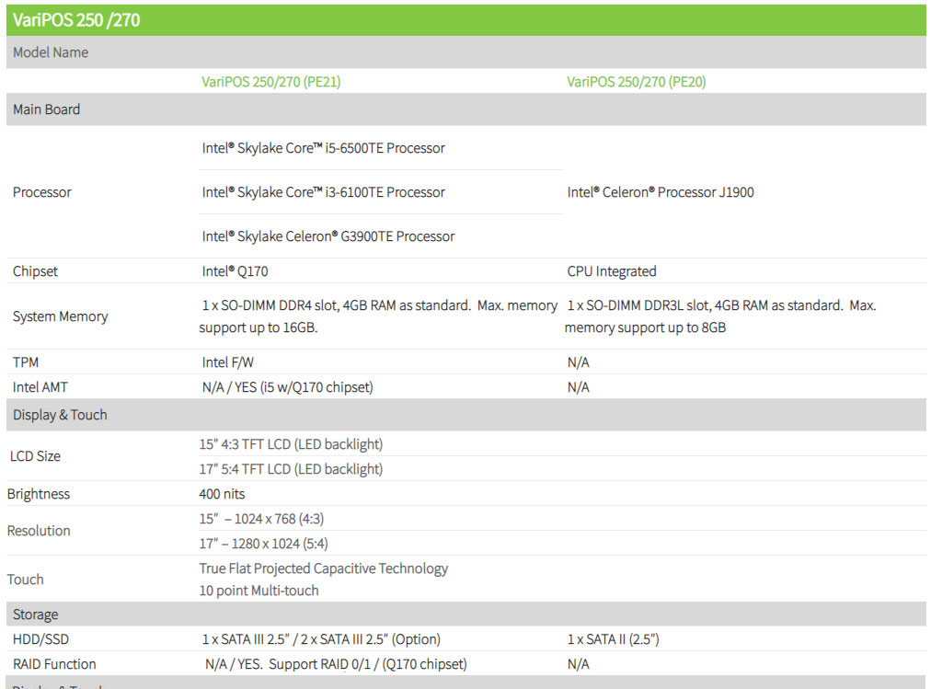Click the VariPOS 250 /270 green header title
The width and height of the screenshot is (931, 689).
click(x=76, y=20)
